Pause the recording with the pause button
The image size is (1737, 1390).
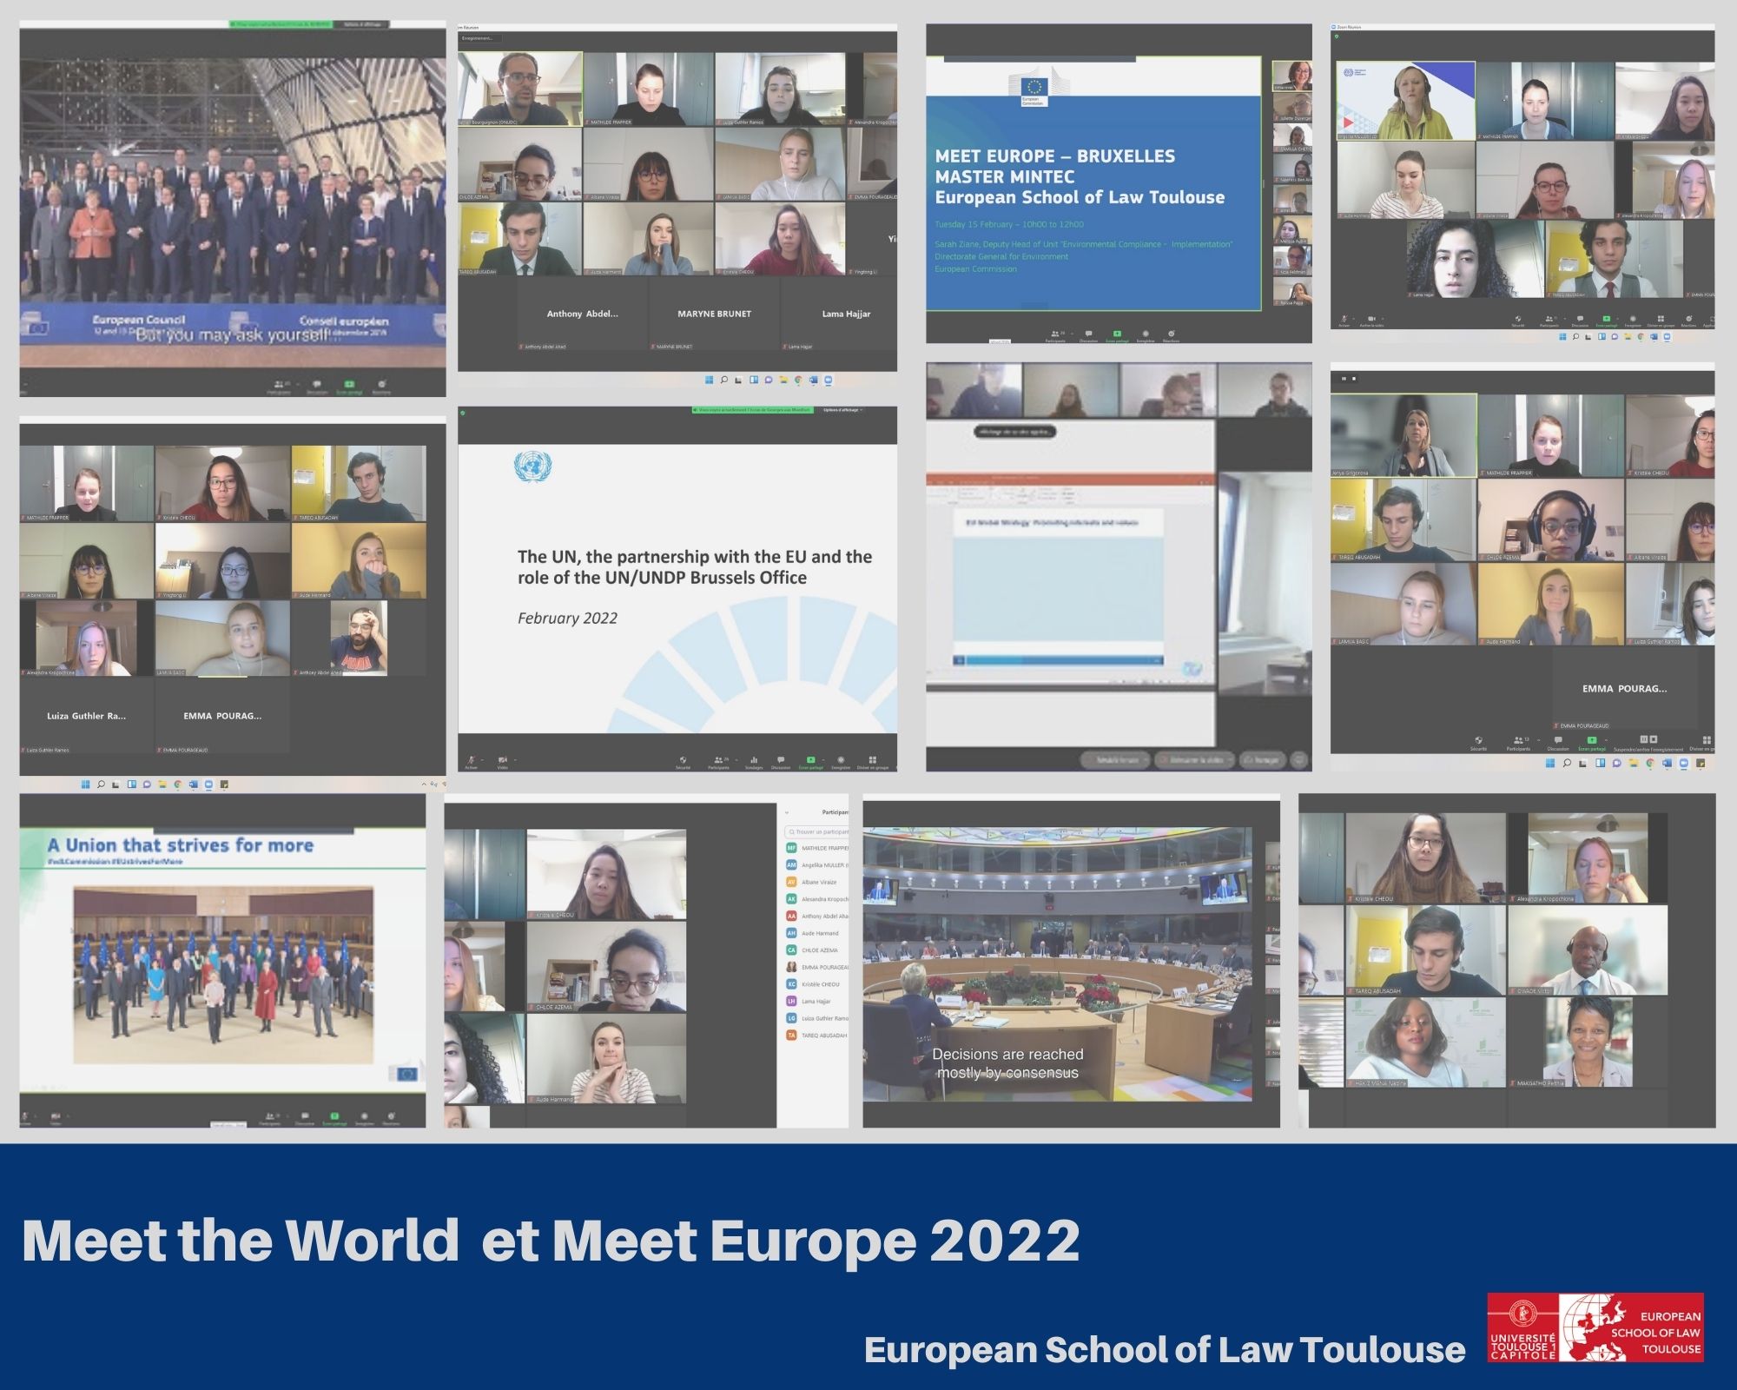click(1644, 739)
